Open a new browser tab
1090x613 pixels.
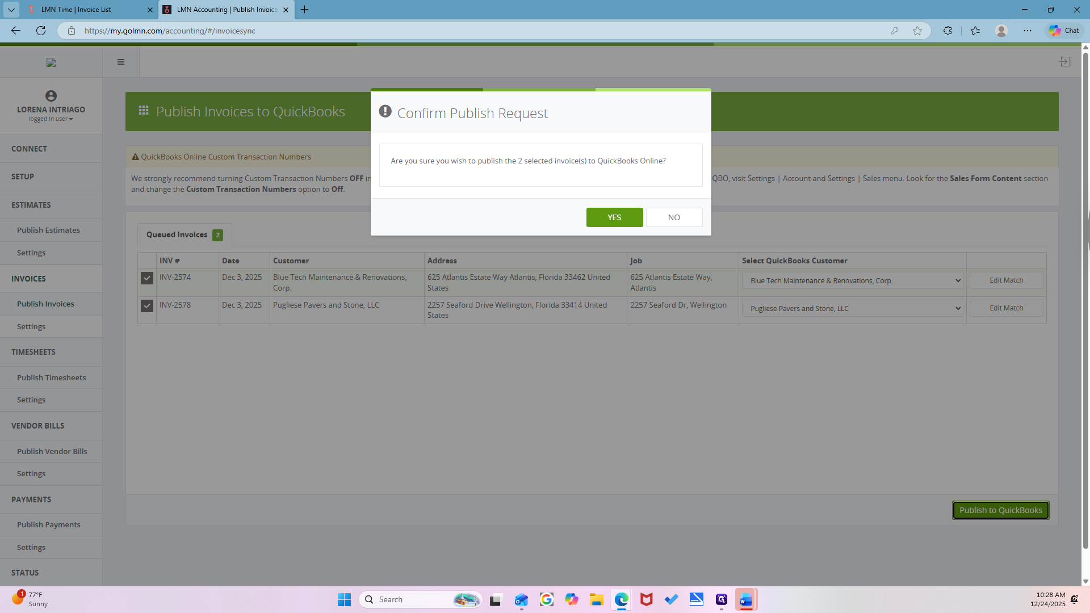point(305,10)
